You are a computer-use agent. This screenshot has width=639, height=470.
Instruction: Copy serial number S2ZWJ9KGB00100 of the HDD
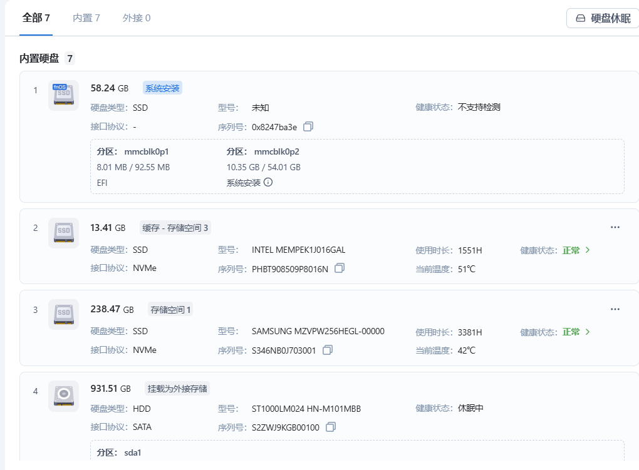[331, 427]
